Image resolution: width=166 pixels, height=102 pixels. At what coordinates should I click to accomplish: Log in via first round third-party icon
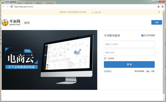148,71
